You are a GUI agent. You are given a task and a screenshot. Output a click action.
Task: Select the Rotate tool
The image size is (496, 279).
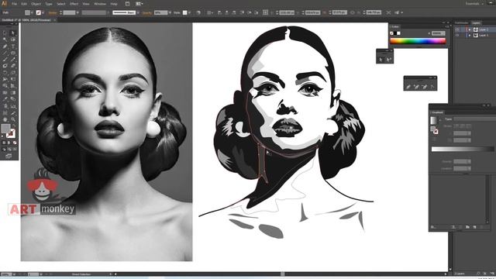click(5, 72)
